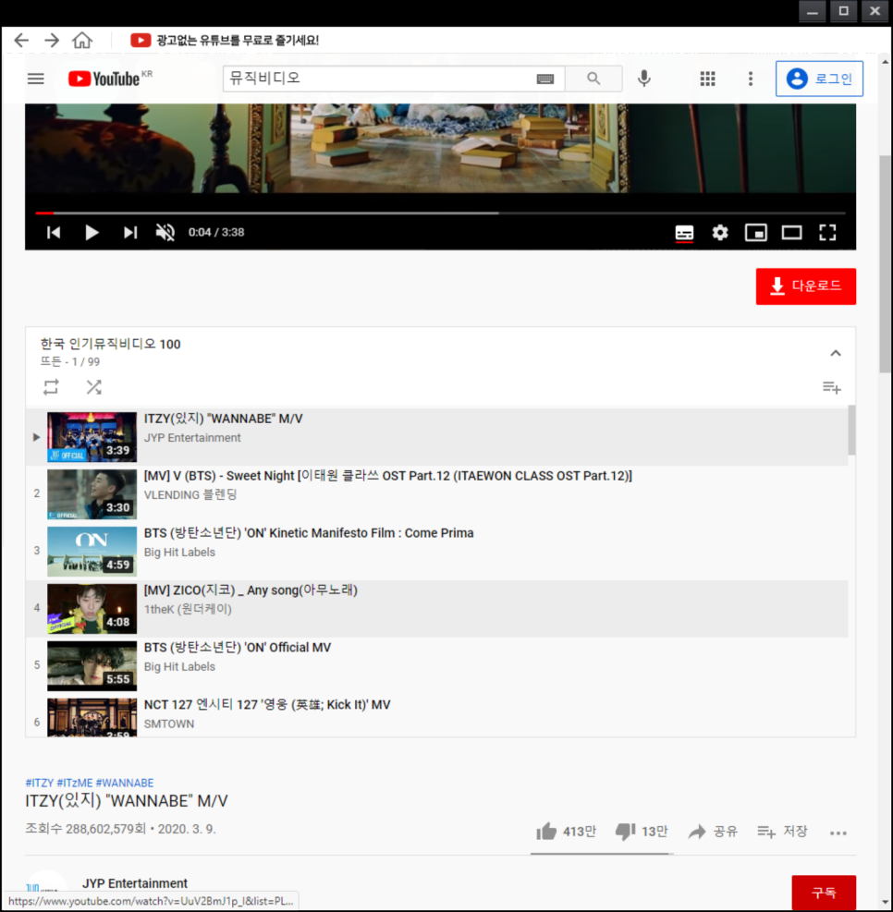Open Sweet Night video thumbnail
This screenshot has width=893, height=912.
pyautogui.click(x=92, y=493)
